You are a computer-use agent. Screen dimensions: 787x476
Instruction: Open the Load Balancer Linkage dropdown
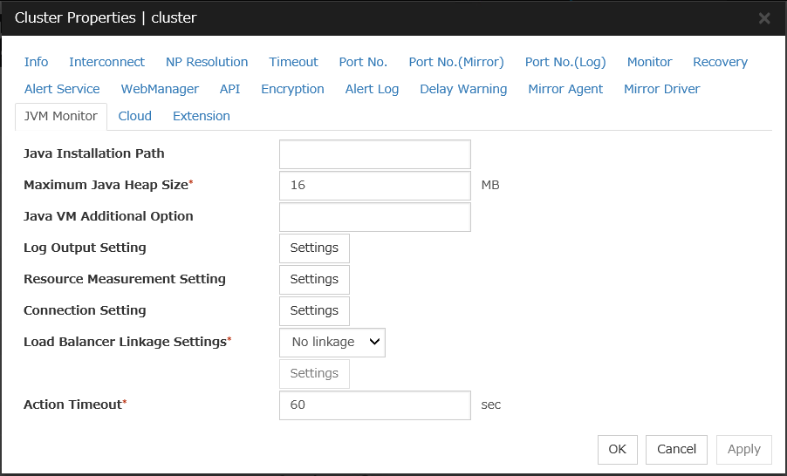click(x=332, y=342)
